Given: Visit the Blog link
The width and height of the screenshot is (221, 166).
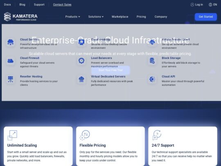Looking at the screenshot, I should [22, 5].
